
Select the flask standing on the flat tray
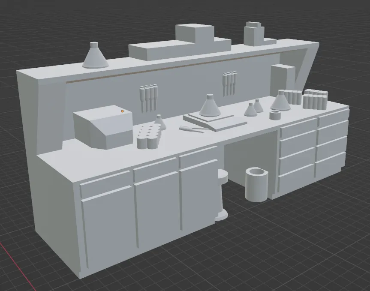click(210, 106)
